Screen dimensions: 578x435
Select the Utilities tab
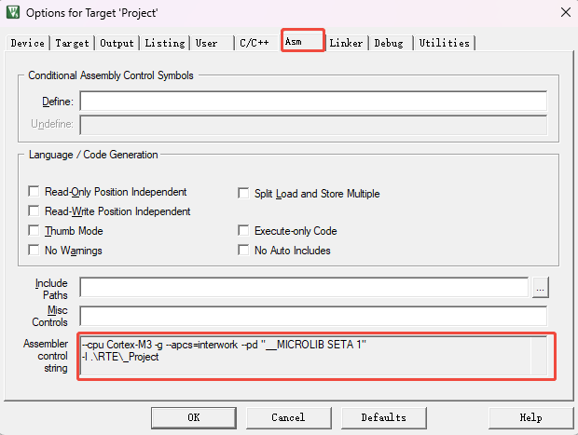pos(444,43)
